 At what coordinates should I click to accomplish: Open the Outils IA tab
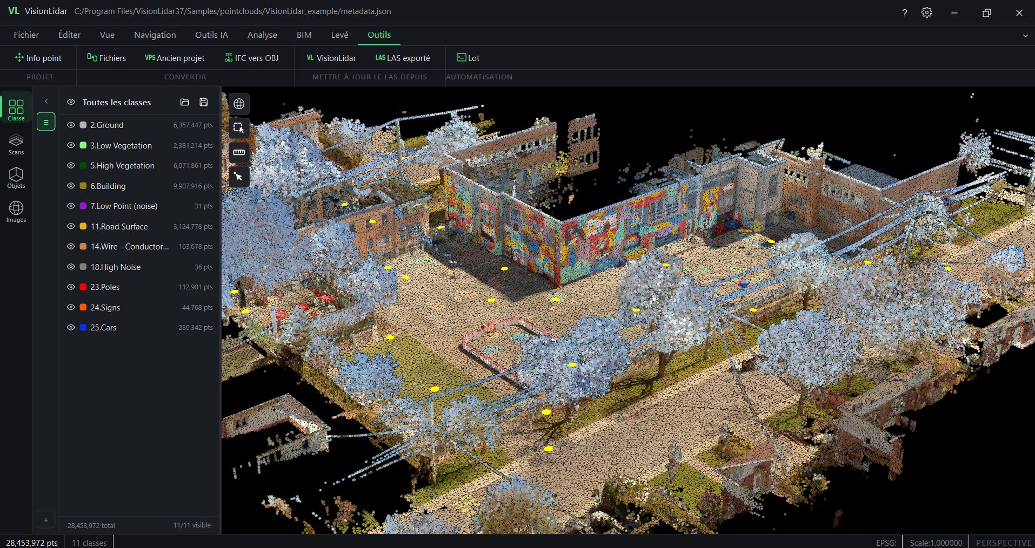[211, 35]
